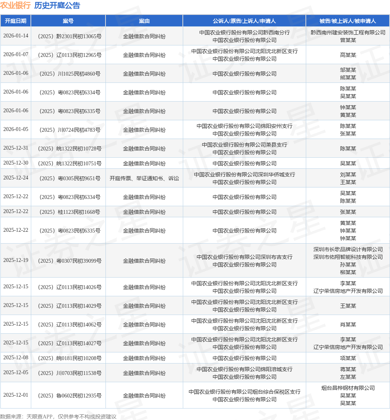This screenshot has width=390, height=420.
Task: Click defendant 刘某某
Action: [348, 174]
